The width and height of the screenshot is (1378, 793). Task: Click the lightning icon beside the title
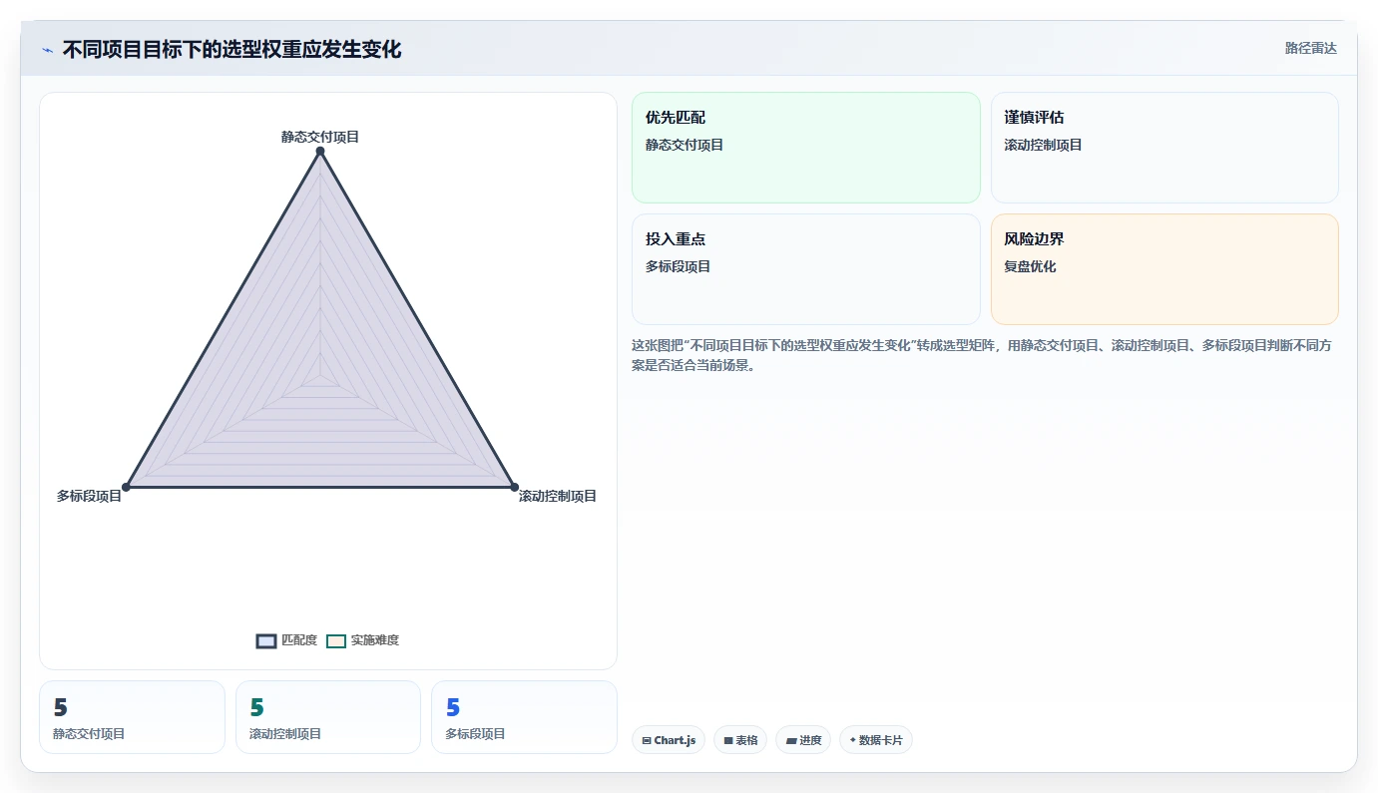pyautogui.click(x=48, y=50)
